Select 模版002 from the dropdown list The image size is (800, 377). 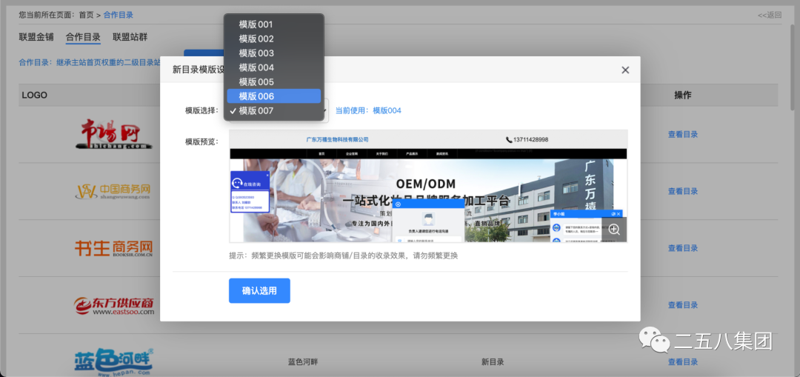click(x=274, y=39)
